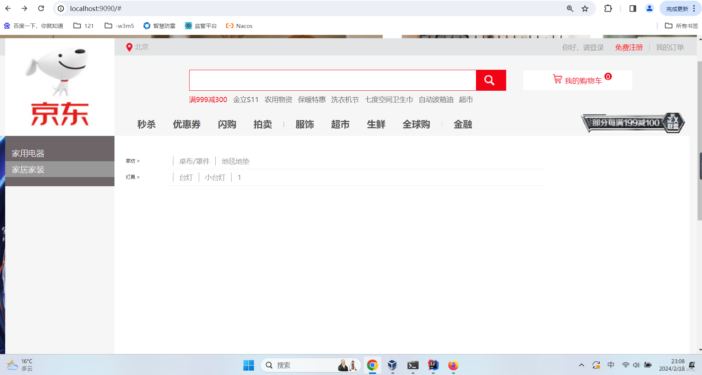This screenshot has height=375, width=702.
Task: Open the Nacos bookmark
Action: click(239, 26)
